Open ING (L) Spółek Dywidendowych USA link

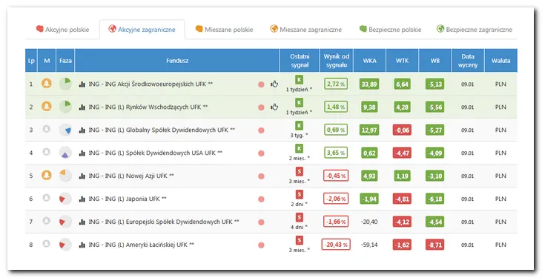[x=156, y=153]
